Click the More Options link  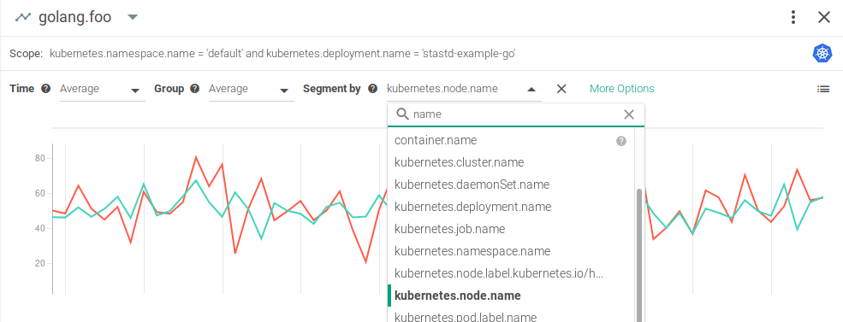pos(622,89)
